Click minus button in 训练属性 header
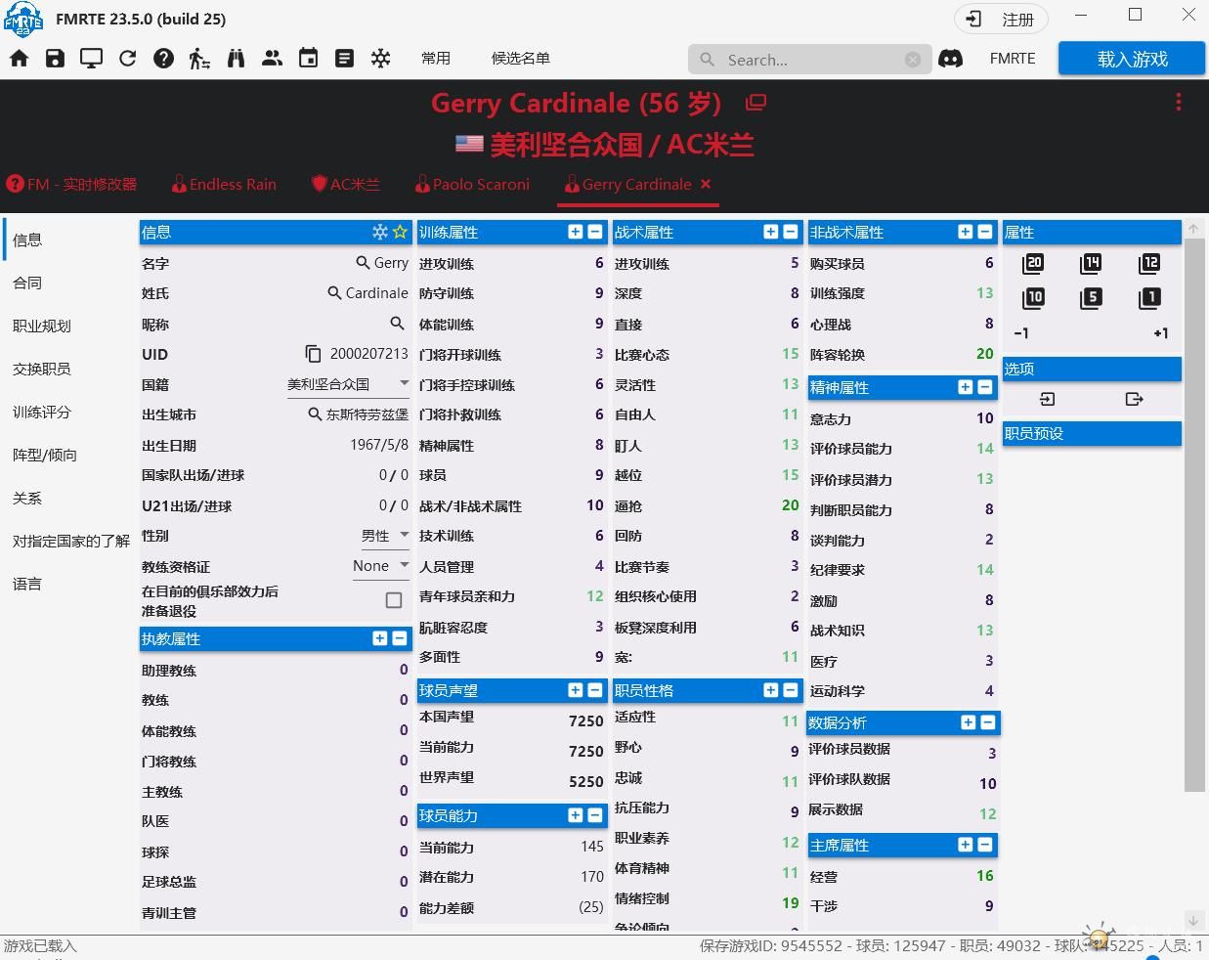This screenshot has width=1209, height=960. pos(595,232)
